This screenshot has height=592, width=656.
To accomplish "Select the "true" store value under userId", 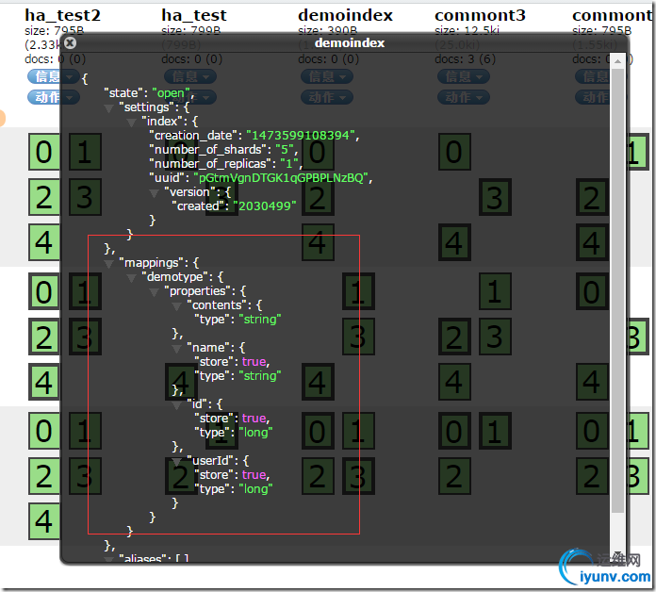I will pyautogui.click(x=254, y=474).
